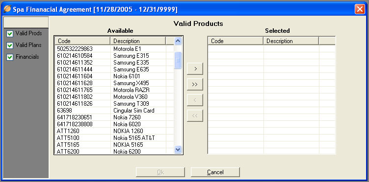The height and width of the screenshot is (182, 369).
Task: Click the Description column header in Available list
Action: (x=138, y=41)
